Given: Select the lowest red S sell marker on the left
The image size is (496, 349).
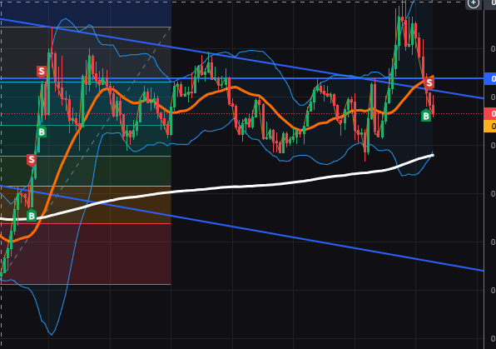Looking at the screenshot, I should (32, 160).
